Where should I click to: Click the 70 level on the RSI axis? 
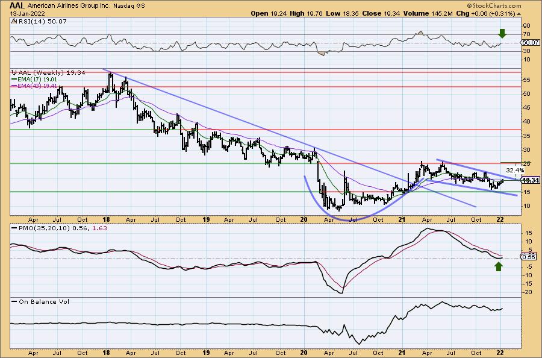coord(527,34)
